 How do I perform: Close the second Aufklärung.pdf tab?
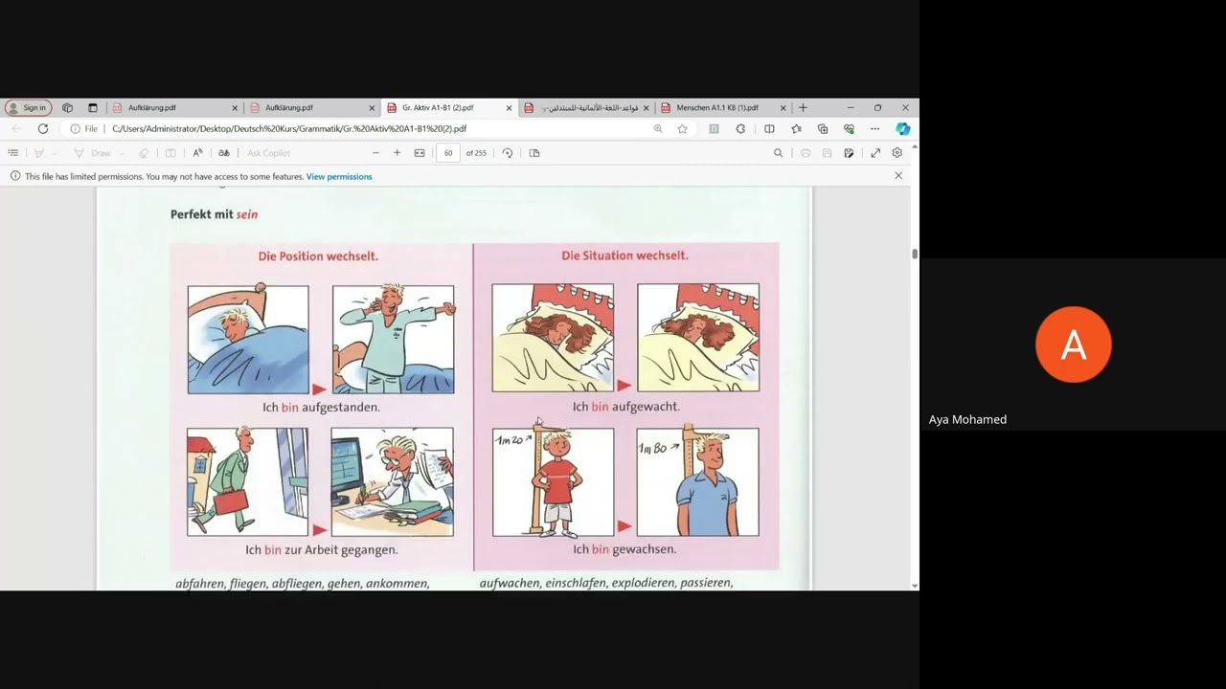pos(372,108)
